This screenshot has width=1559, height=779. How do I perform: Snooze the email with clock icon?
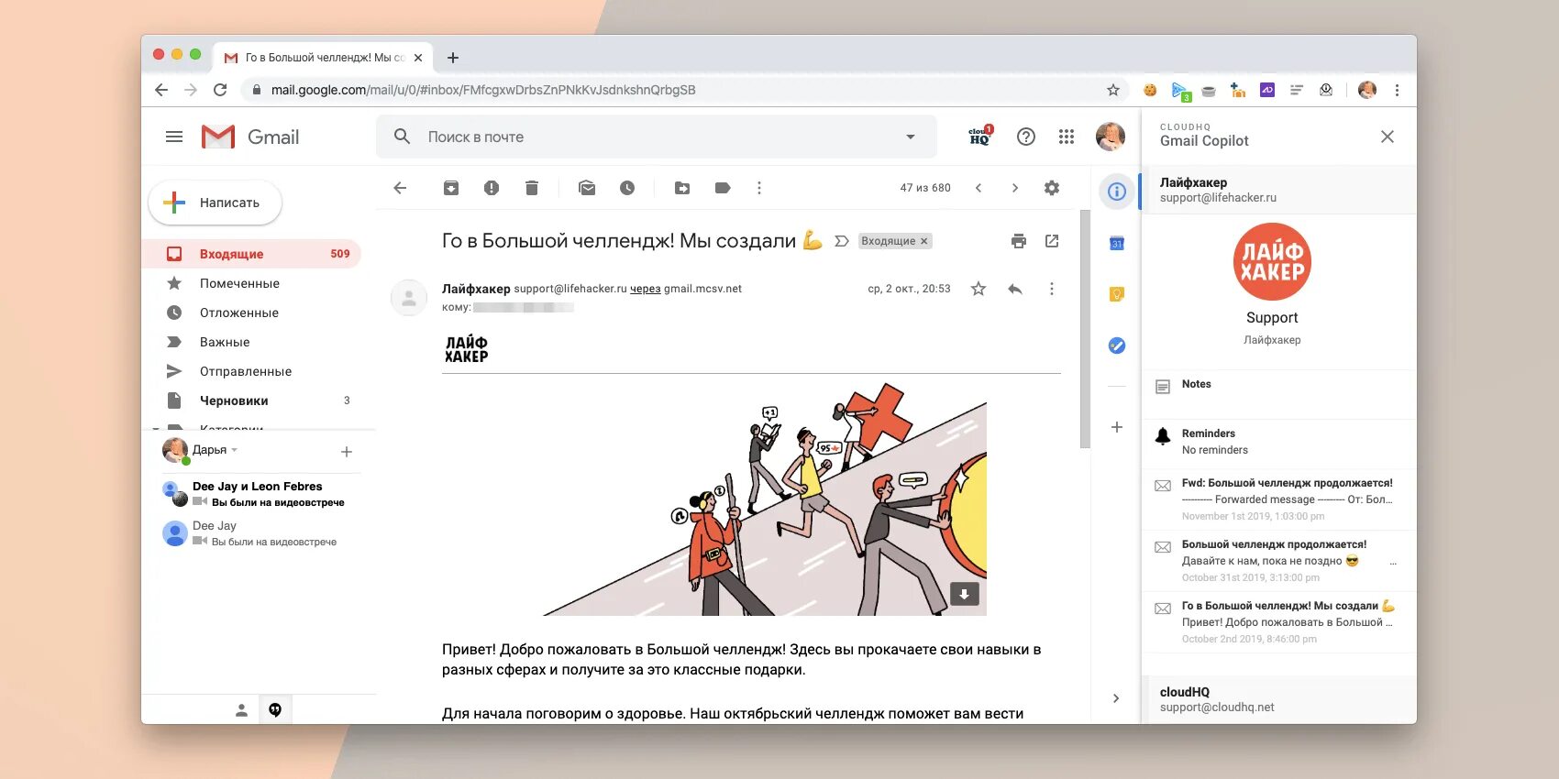pyautogui.click(x=627, y=188)
